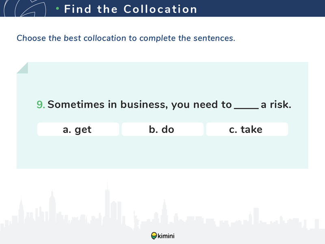Click the instruction text about choosing collocation
Viewport: 325px width, 244px height.
click(x=126, y=38)
